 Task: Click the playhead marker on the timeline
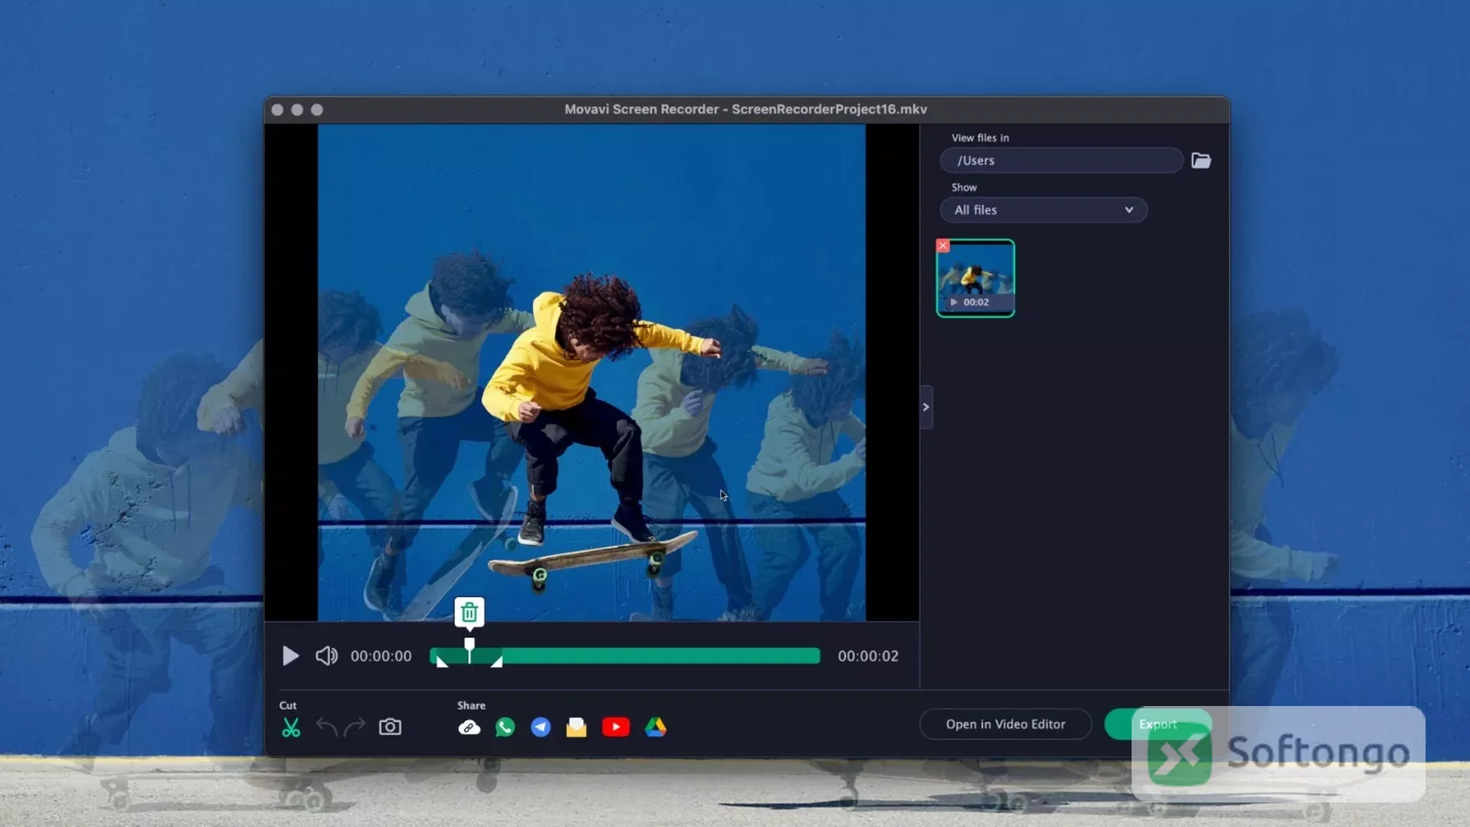(x=469, y=649)
